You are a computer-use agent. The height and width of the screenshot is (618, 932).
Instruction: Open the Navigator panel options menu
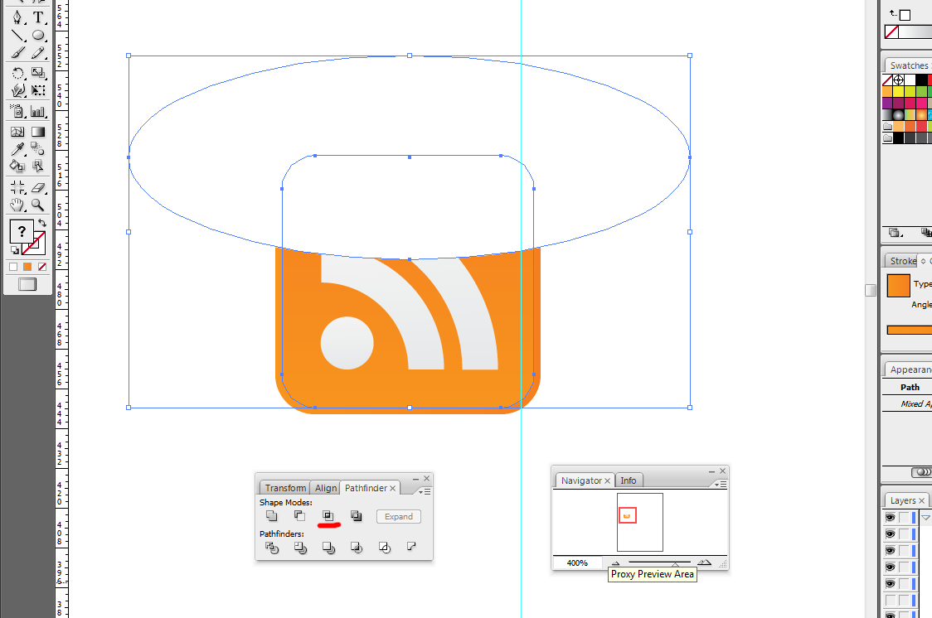point(721,485)
